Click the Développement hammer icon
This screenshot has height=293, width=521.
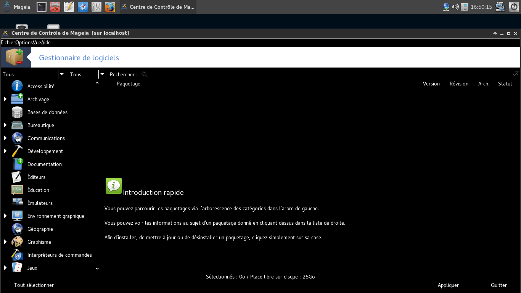(17, 151)
